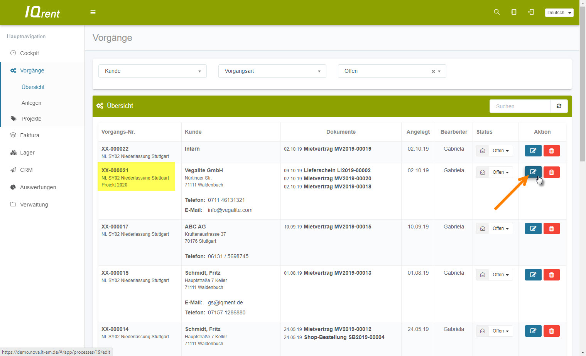Open the Deutsch language selector

pyautogui.click(x=559, y=13)
